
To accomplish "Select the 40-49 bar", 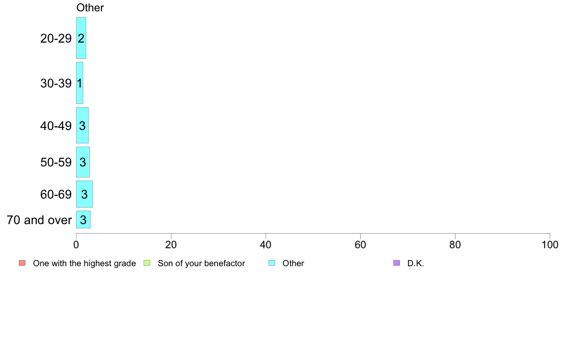I will tap(82, 125).
